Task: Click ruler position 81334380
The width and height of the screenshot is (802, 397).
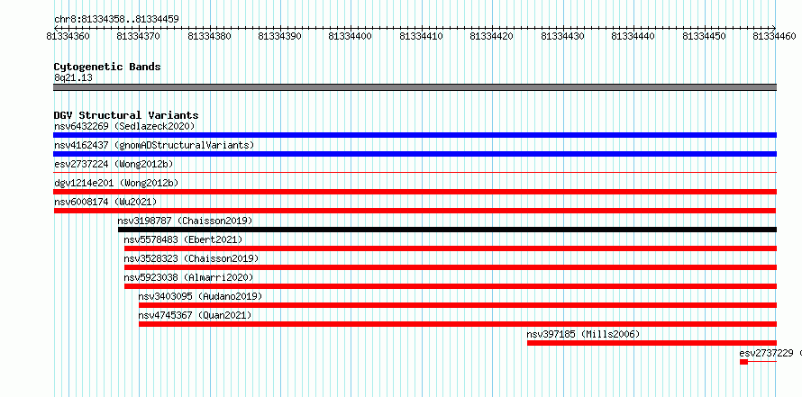Action: click(209, 36)
